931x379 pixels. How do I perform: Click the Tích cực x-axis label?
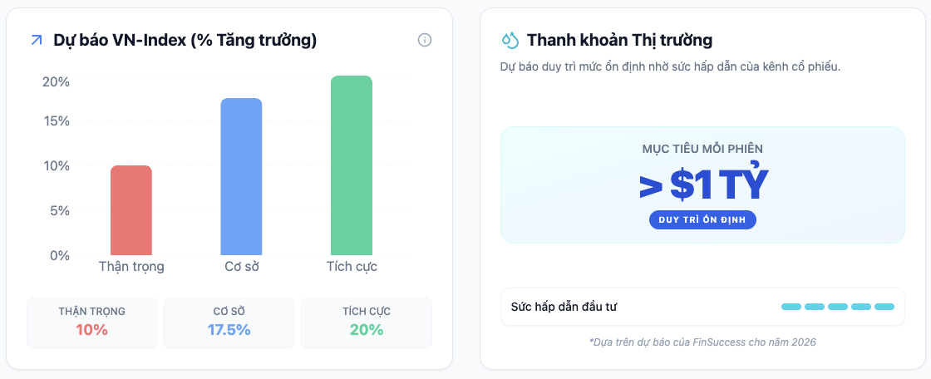352,267
